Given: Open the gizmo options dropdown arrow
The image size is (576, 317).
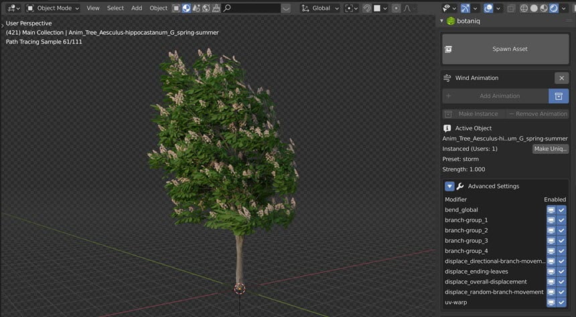Looking at the screenshot, I should pyautogui.click(x=475, y=8).
